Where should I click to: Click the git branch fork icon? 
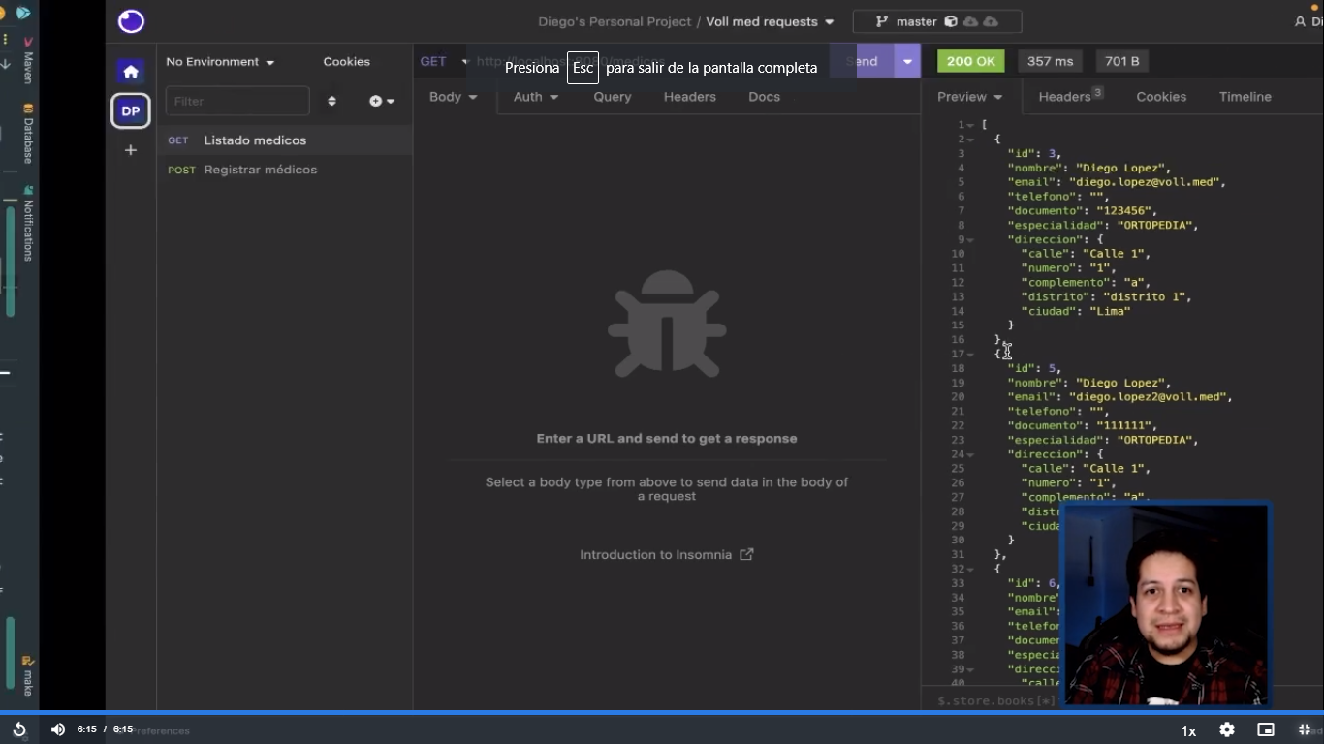[882, 21]
